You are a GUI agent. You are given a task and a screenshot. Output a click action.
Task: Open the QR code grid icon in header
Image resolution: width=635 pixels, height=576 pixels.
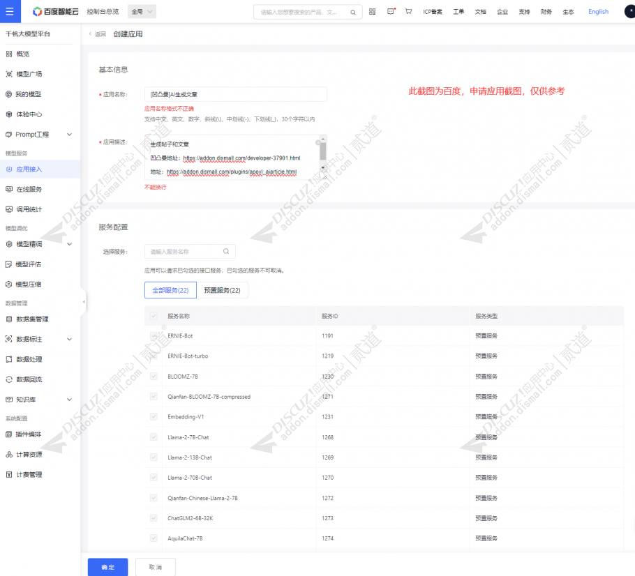372,12
